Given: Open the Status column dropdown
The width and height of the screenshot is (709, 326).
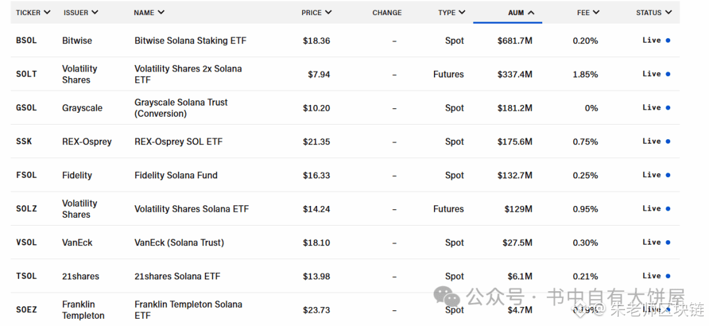Looking at the screenshot, I should (x=668, y=12).
